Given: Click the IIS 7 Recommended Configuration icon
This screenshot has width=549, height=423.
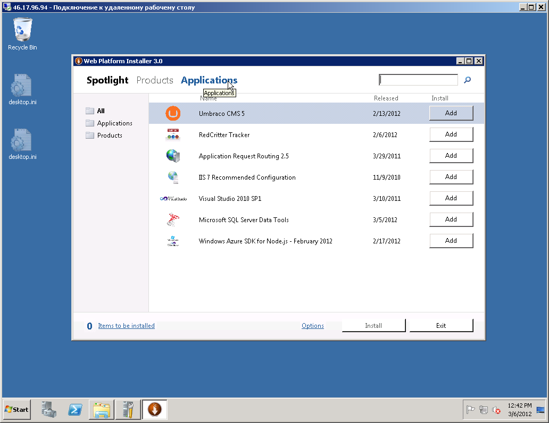Looking at the screenshot, I should click(173, 177).
